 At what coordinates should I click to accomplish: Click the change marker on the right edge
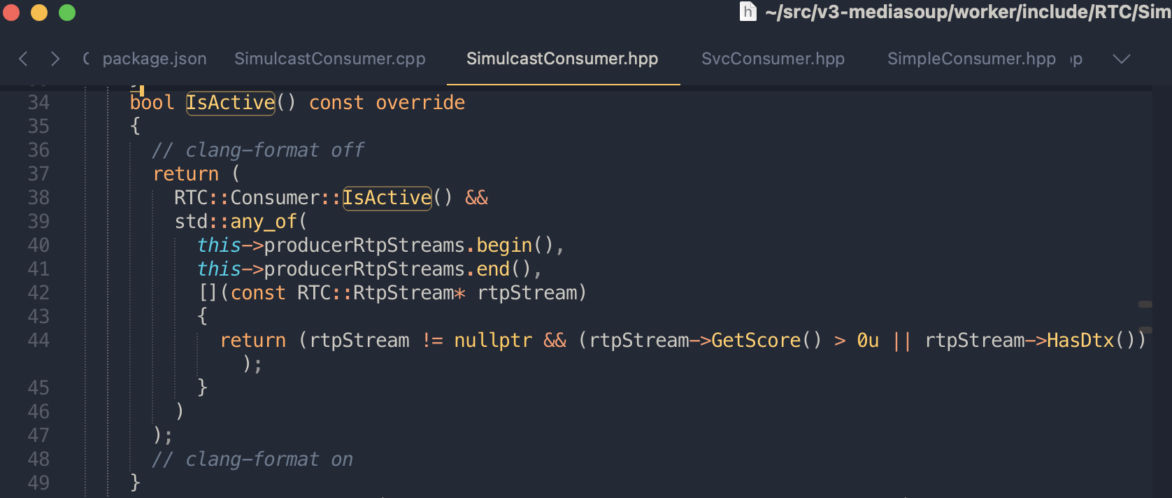click(1145, 304)
